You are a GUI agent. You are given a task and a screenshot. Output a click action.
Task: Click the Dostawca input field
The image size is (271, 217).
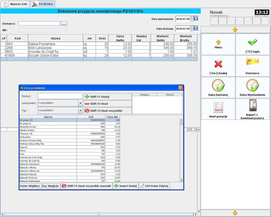point(39,24)
